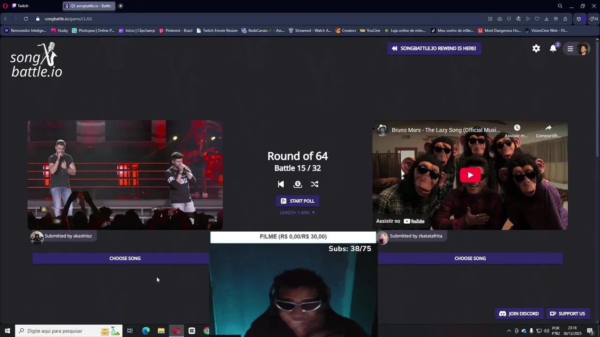Open the Photopea bookmark
The height and width of the screenshot is (337, 600).
coord(93,30)
